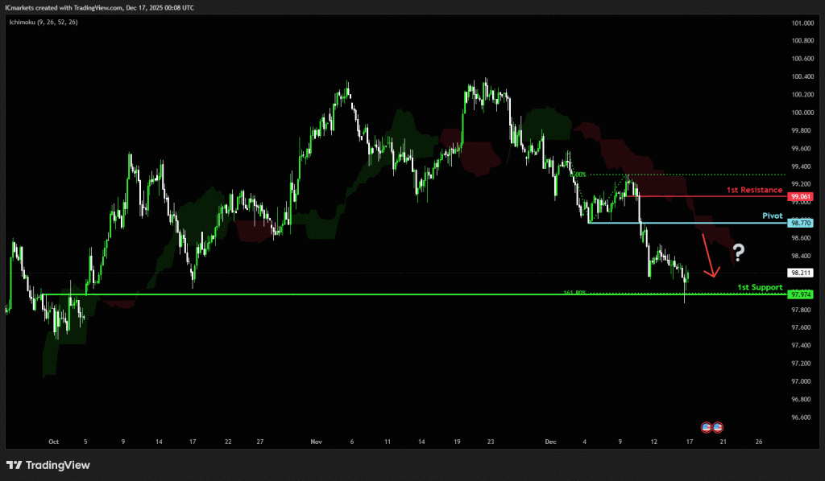Click the green 97.974 support price tag
Viewport: 825px width, 481px height.
[x=801, y=294]
